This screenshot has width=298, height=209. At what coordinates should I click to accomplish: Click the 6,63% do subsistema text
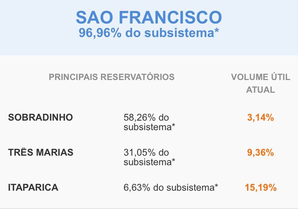pyautogui.click(x=171, y=188)
